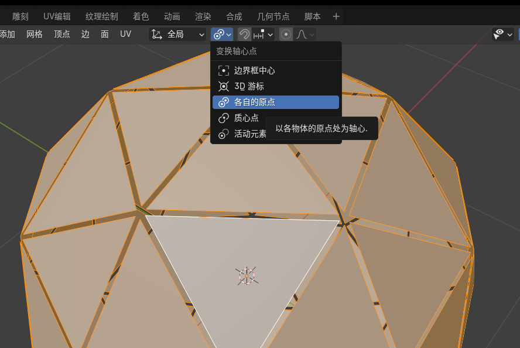This screenshot has width=520, height=348.
Task: Expand the 全局 transform orientation dropdown
Action: (x=178, y=35)
